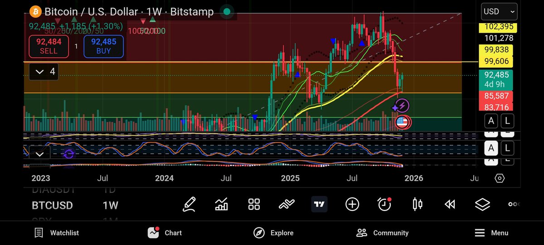
Task: Toggle auto scale A on main price pane
Action: click(x=491, y=121)
